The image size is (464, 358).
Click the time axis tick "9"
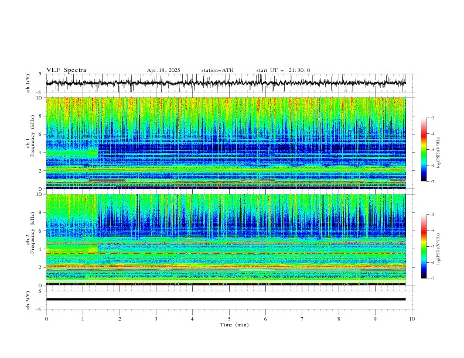pyautogui.click(x=375, y=319)
